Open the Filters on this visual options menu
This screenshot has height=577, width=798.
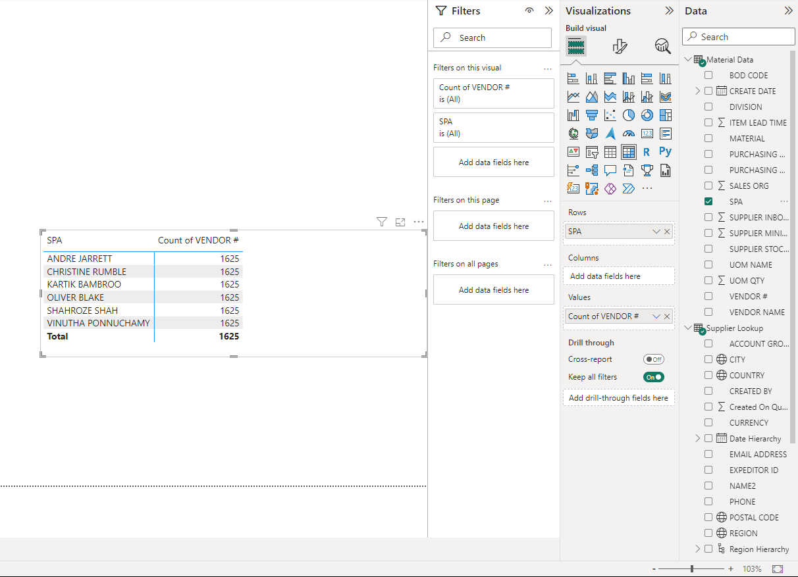[548, 68]
